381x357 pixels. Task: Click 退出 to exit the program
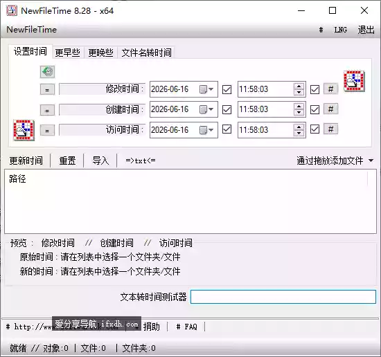coord(366,30)
